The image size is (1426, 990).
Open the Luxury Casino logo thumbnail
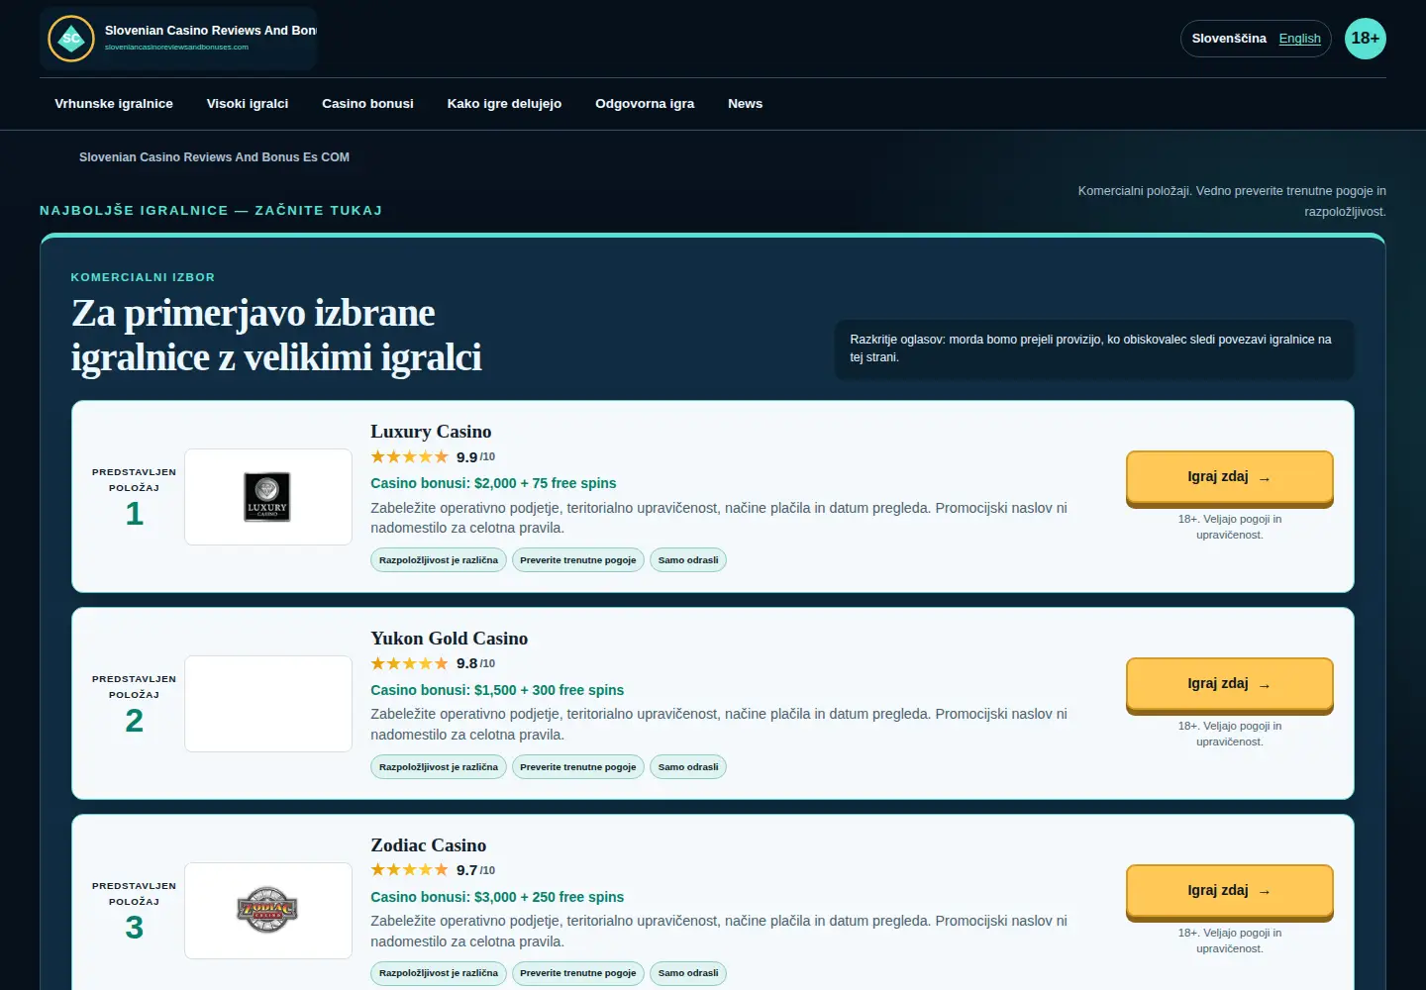click(x=268, y=497)
